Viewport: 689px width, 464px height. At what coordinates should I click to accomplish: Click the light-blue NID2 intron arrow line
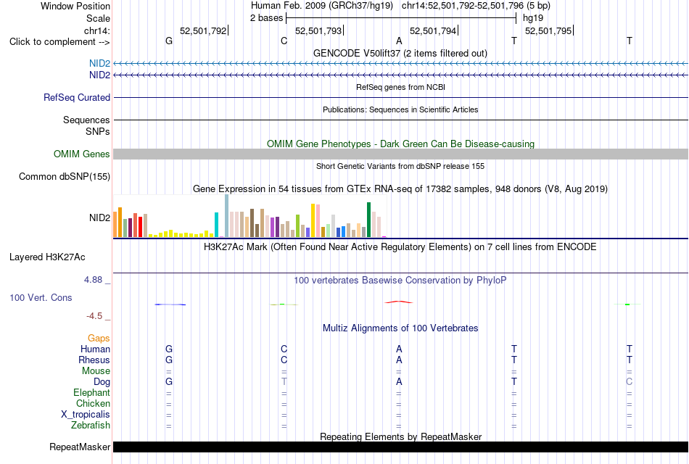[x=401, y=64]
